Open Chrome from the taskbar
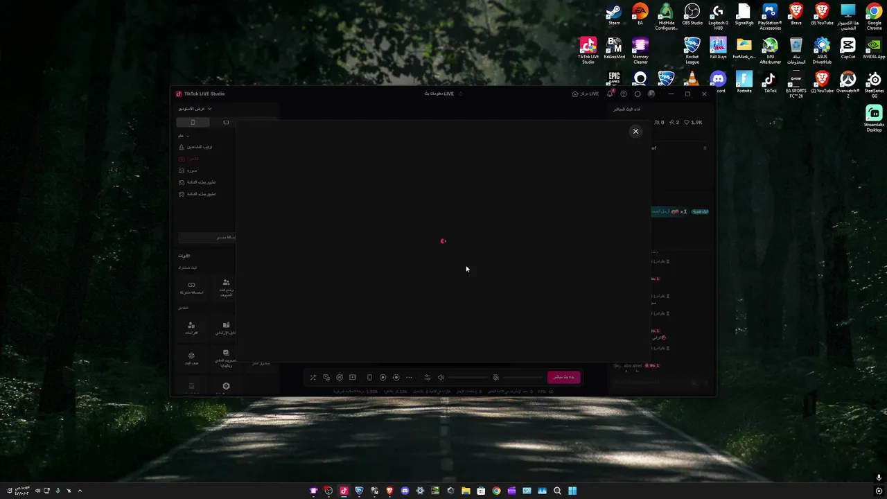Viewport: 887px width, 499px height. tap(496, 491)
